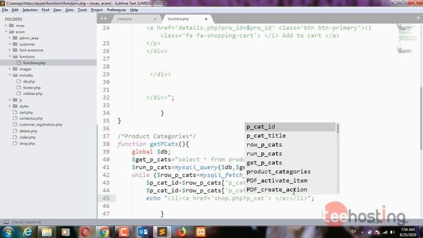Click the editor vertical scrollbar

tap(422, 119)
